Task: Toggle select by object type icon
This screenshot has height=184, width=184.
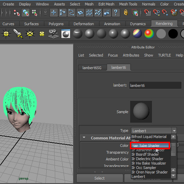Action: pos(26,13)
